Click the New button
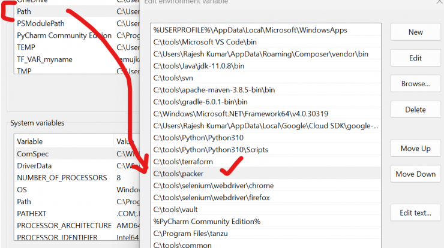444x248 pixels. tap(415, 32)
